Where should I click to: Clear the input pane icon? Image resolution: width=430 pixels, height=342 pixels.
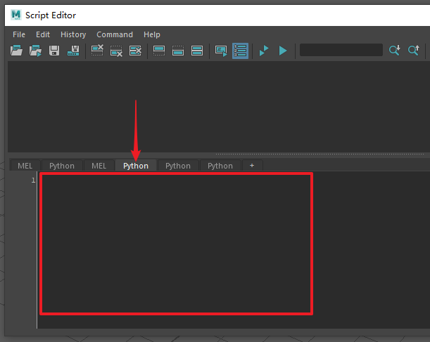116,51
